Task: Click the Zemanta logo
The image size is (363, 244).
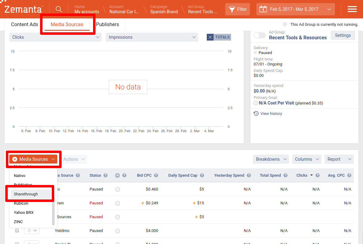Action: click(24, 9)
